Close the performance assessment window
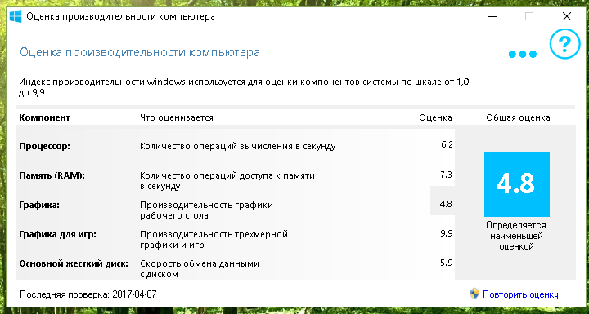 point(566,16)
